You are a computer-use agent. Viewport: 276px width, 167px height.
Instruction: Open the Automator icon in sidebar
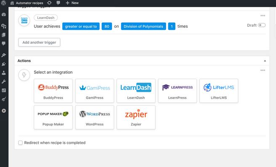pyautogui.click(x=4, y=99)
